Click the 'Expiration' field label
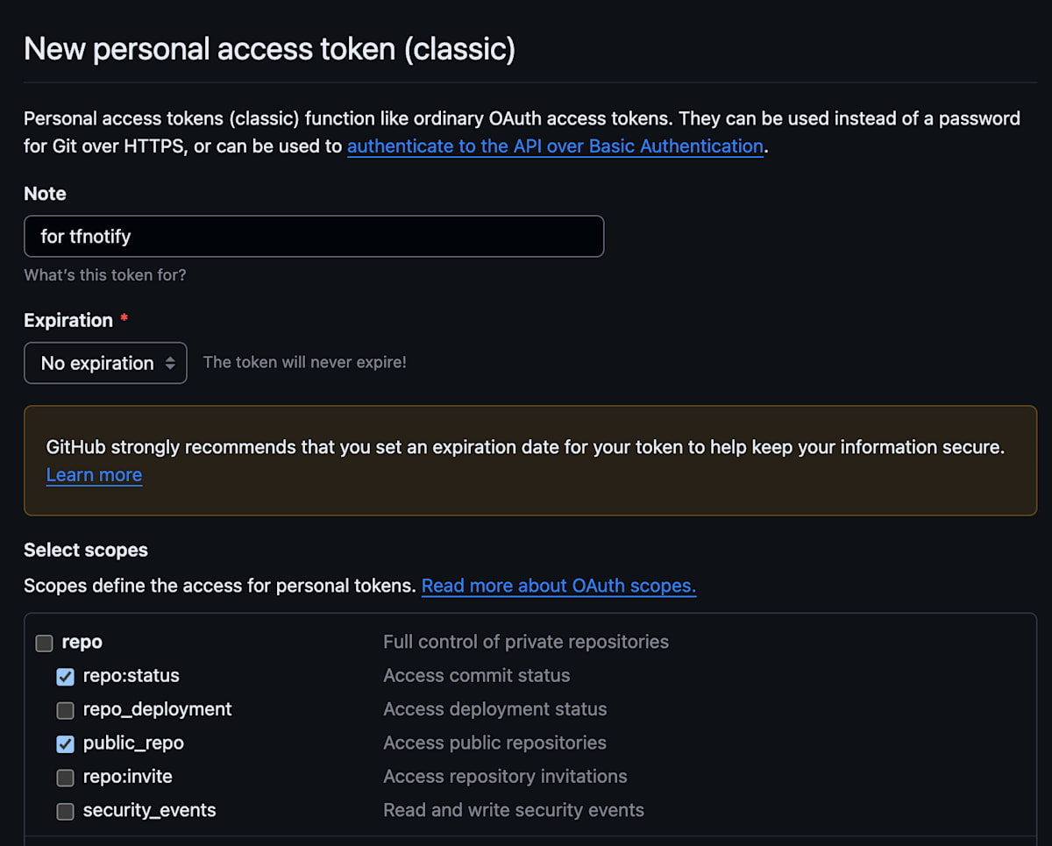This screenshot has width=1052, height=846. point(68,321)
